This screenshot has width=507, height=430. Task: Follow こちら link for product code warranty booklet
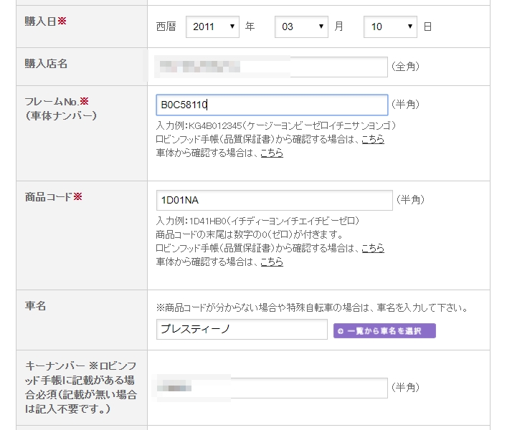[x=372, y=248]
